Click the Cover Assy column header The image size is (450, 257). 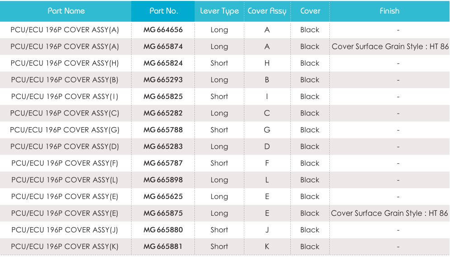(x=267, y=11)
